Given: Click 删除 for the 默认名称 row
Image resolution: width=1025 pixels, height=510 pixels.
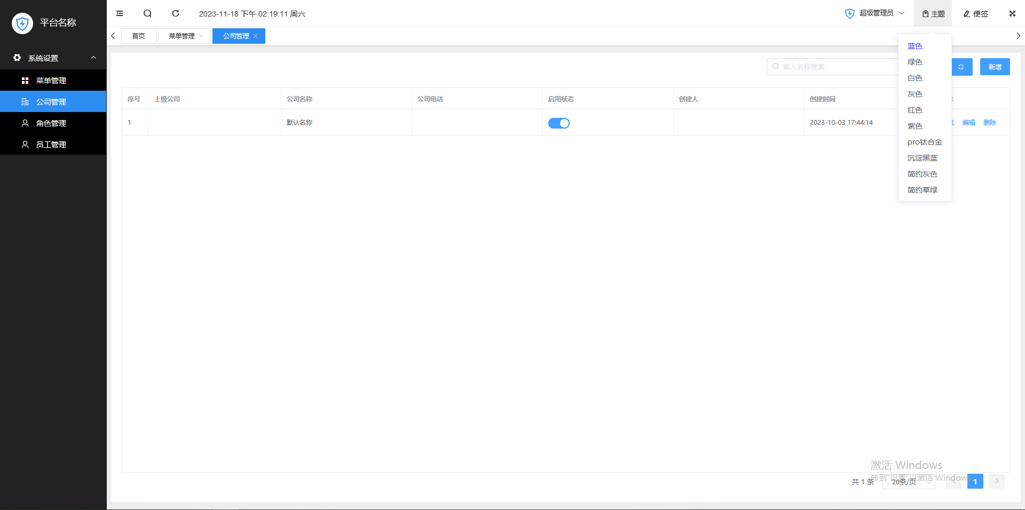Looking at the screenshot, I should [x=990, y=123].
